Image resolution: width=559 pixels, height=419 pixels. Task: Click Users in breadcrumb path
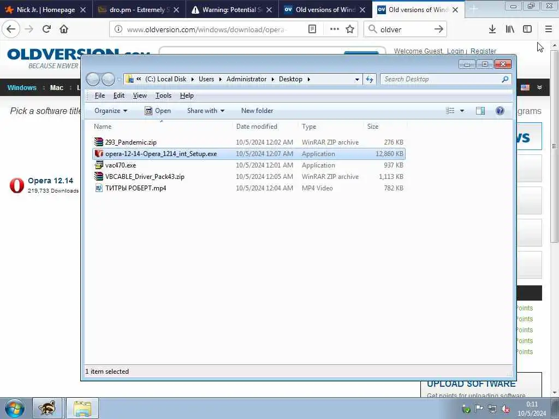tap(206, 79)
